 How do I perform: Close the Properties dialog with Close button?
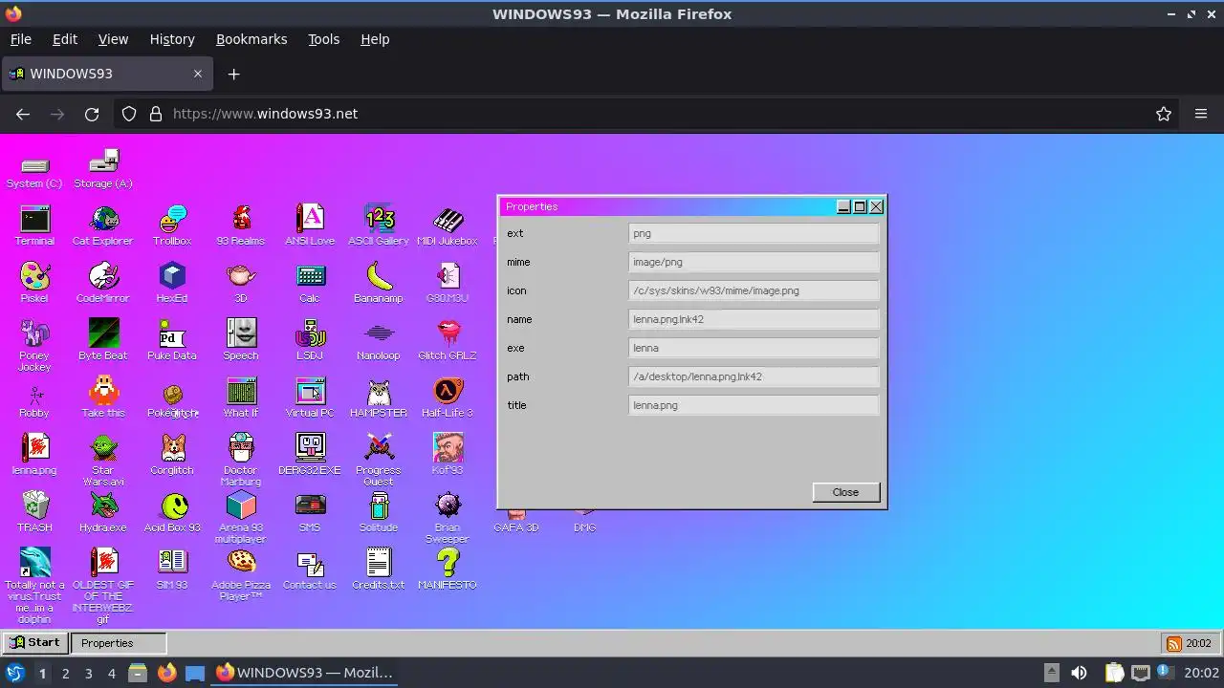tap(845, 492)
